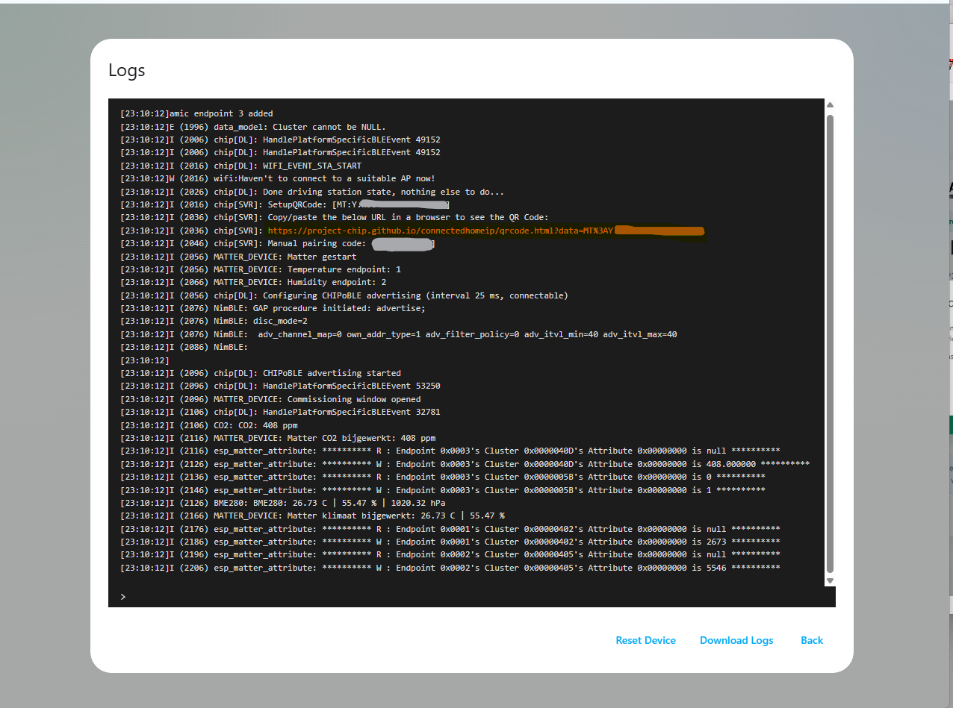Screen dimensions: 953x708
Task: Click the 'Copy/paste the below URL' line
Action: coord(335,218)
